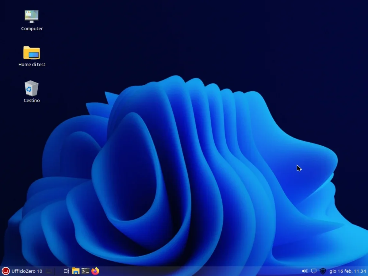Select the Computer desktop icon
The height and width of the screenshot is (276, 368).
click(x=32, y=17)
